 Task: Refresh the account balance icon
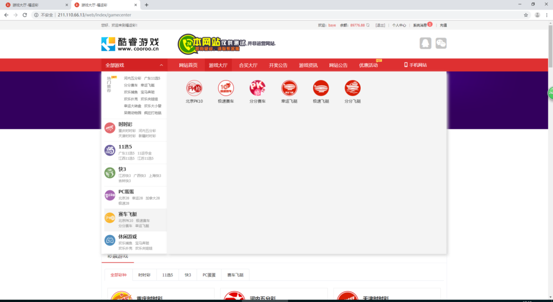coord(368,25)
